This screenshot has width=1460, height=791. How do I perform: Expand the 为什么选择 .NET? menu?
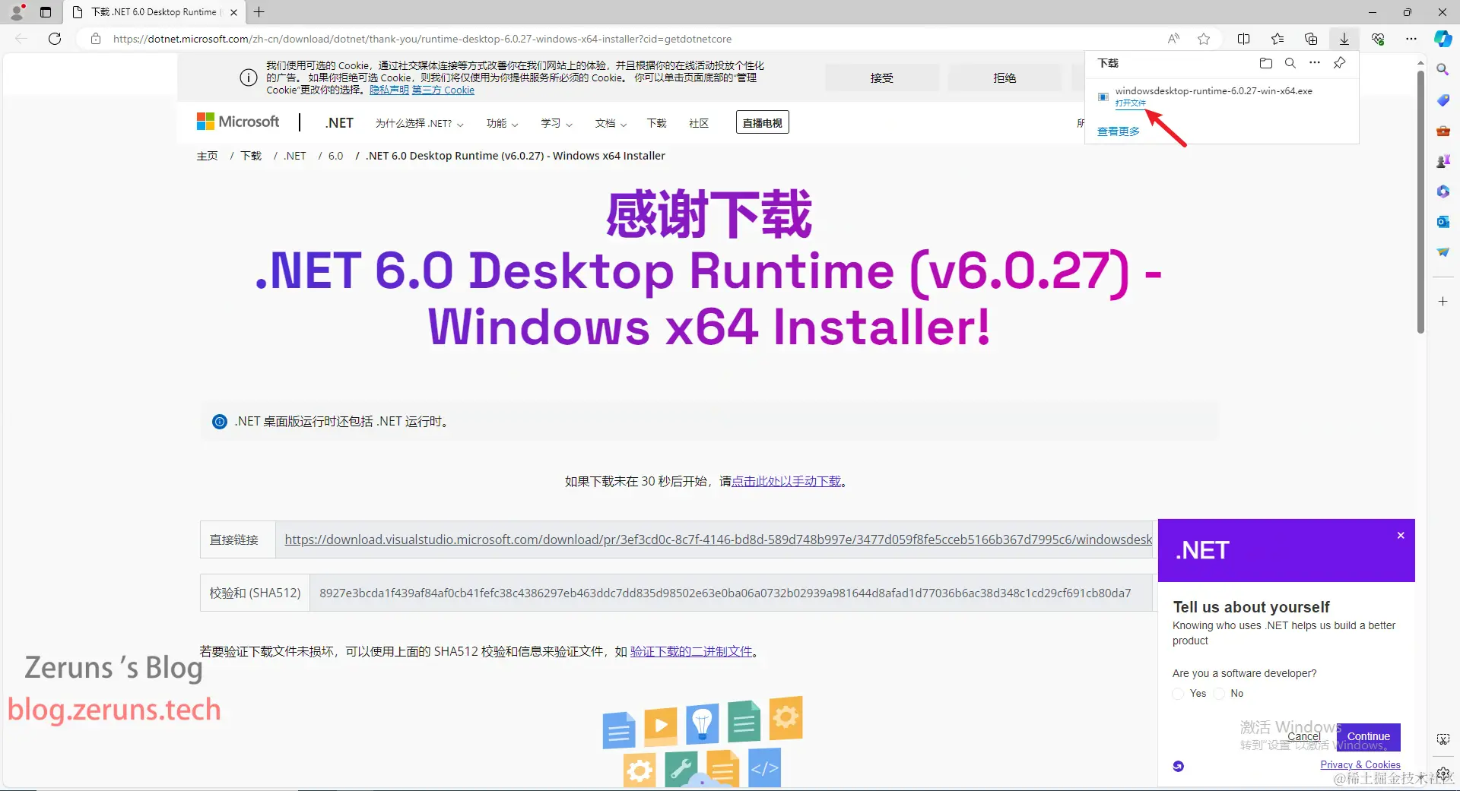coord(419,123)
